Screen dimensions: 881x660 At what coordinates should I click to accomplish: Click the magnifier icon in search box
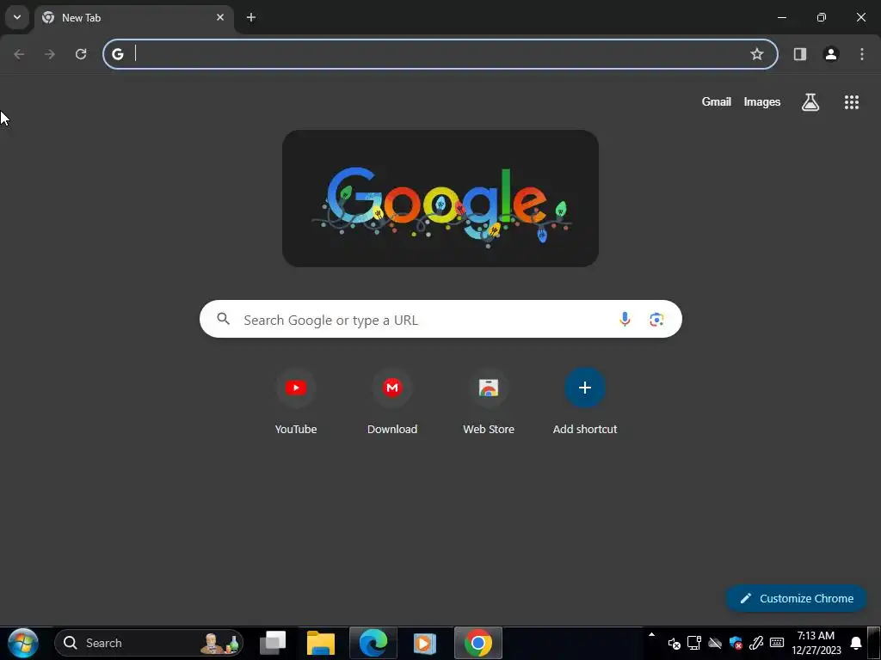coord(223,320)
